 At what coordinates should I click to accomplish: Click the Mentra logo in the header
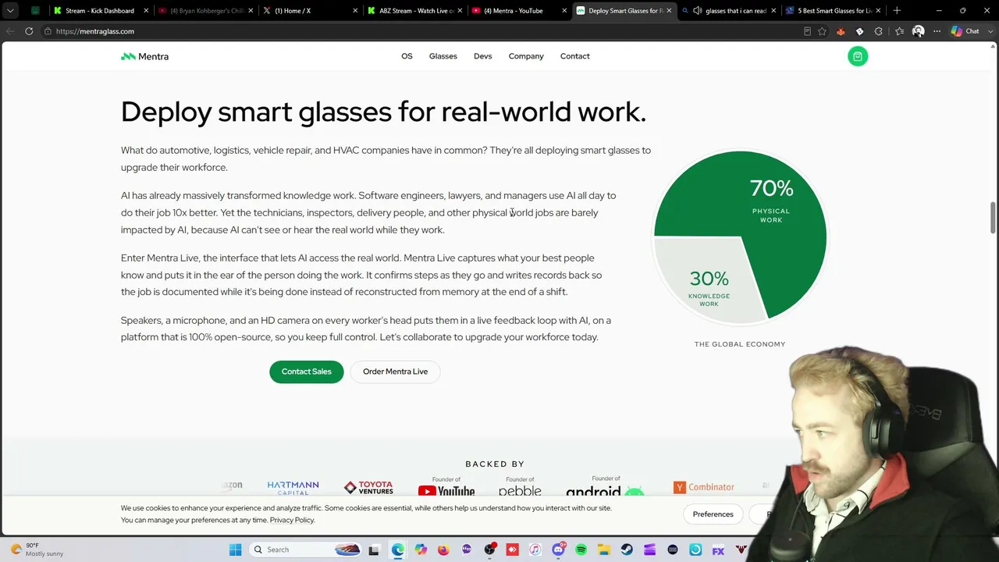pyautogui.click(x=144, y=56)
